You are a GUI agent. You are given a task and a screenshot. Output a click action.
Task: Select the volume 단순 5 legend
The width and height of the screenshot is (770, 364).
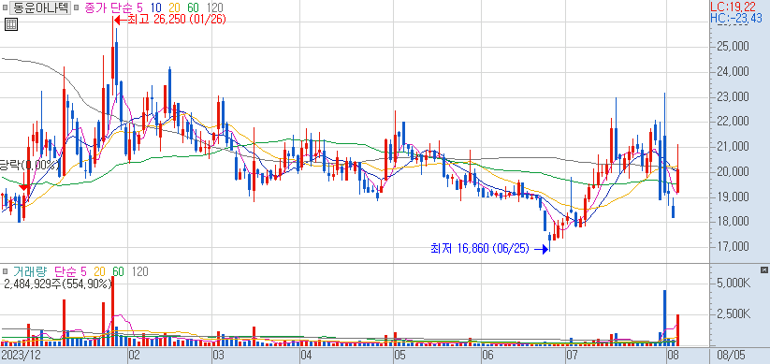[70, 271]
